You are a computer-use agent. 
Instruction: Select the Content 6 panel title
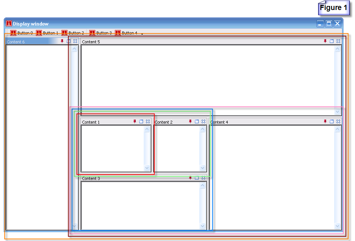tap(16, 42)
